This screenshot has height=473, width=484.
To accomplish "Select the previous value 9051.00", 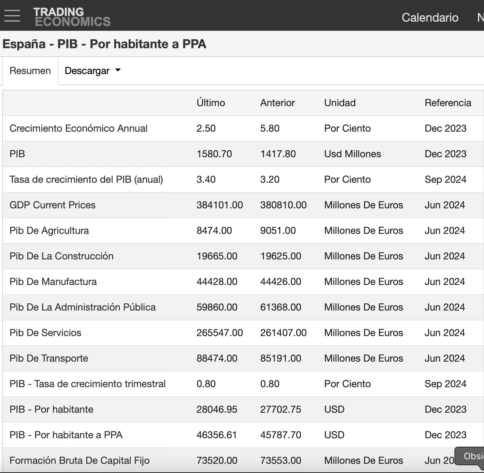I will coord(278,231).
